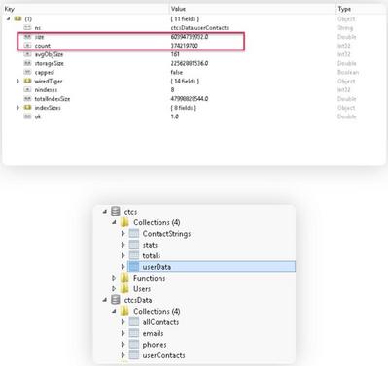Click the int32 icon beside nindexes
The width and height of the screenshot is (388, 366).
(x=28, y=89)
